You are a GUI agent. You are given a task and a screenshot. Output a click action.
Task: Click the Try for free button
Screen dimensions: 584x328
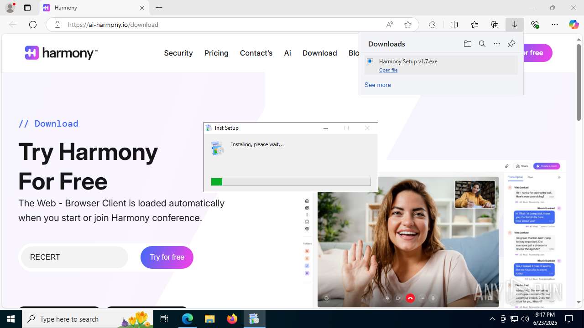coord(167,257)
